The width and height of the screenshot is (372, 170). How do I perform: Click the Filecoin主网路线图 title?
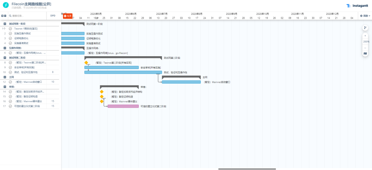click(31, 4)
